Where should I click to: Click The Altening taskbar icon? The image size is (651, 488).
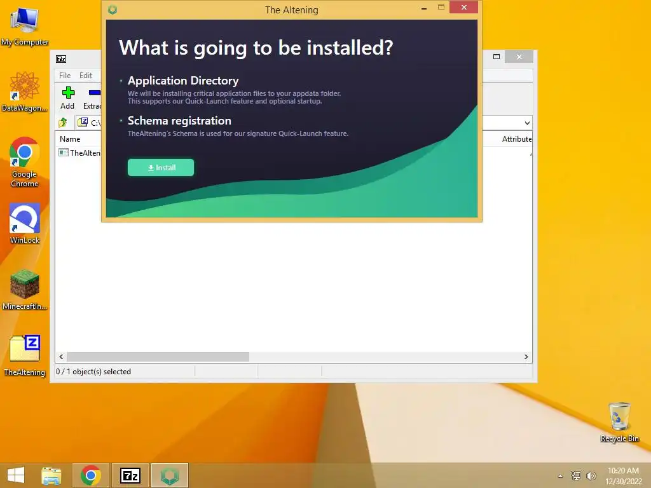pos(170,475)
